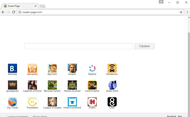Open the Life8 icon
Screen dimensions: 190x117
pyautogui.click(x=112, y=102)
